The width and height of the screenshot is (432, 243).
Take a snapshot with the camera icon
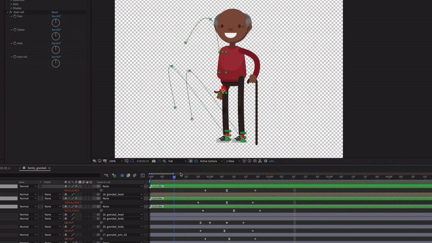(154, 161)
